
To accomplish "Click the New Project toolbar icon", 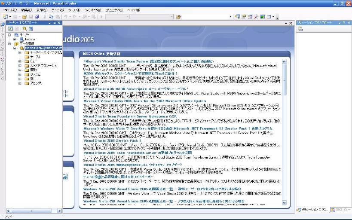I will point(6,17).
